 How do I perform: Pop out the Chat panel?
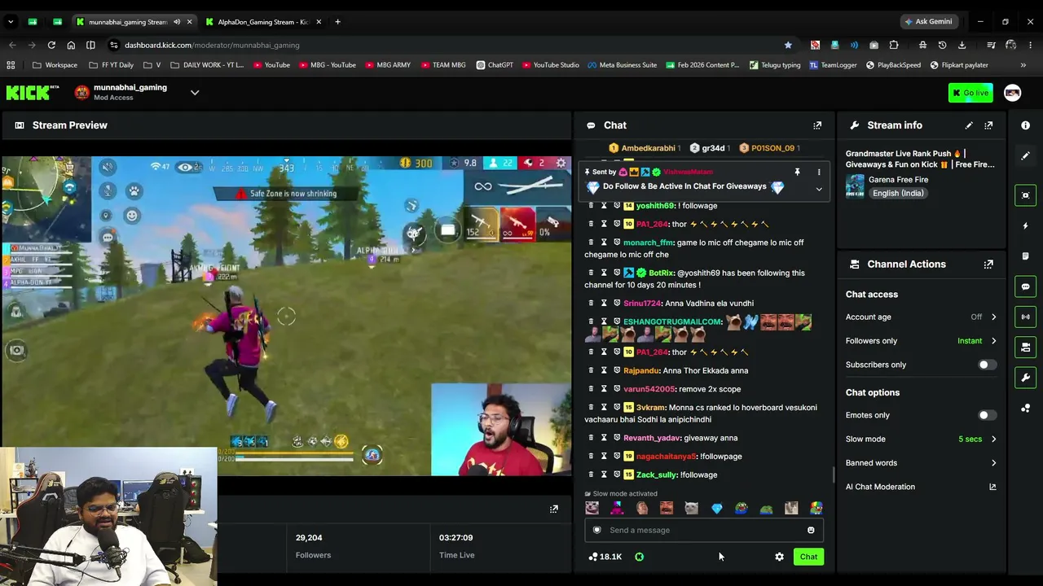(x=817, y=125)
